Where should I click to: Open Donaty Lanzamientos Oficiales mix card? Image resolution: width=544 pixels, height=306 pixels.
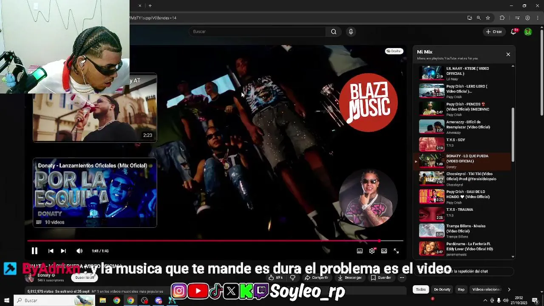pos(94,193)
